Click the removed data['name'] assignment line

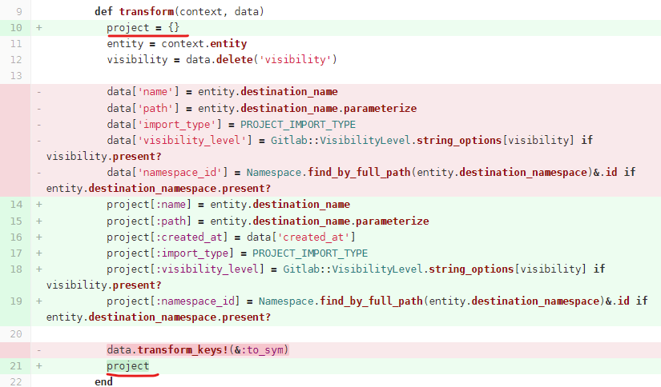click(x=222, y=92)
